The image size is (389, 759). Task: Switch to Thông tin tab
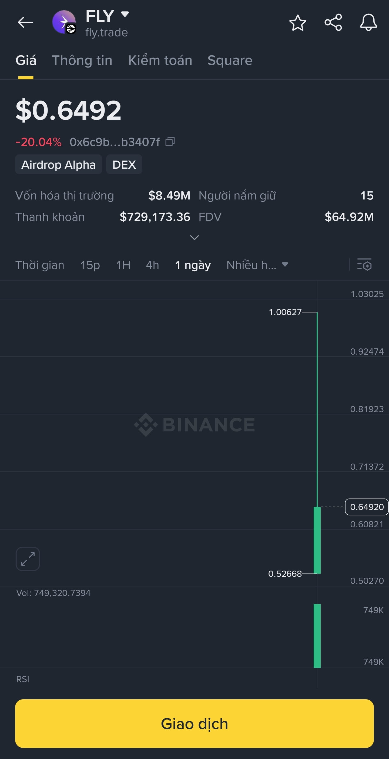(x=82, y=60)
